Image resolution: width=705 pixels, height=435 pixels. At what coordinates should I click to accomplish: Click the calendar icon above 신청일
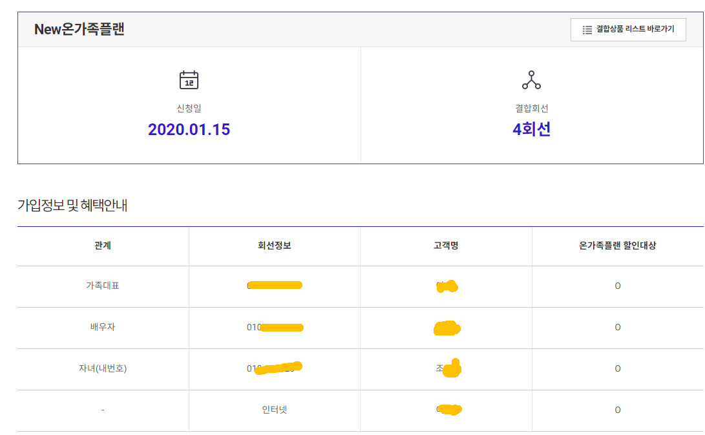(x=189, y=80)
